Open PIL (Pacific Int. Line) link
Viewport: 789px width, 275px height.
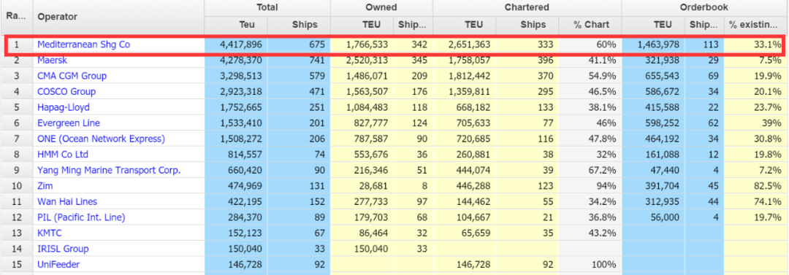(x=81, y=217)
